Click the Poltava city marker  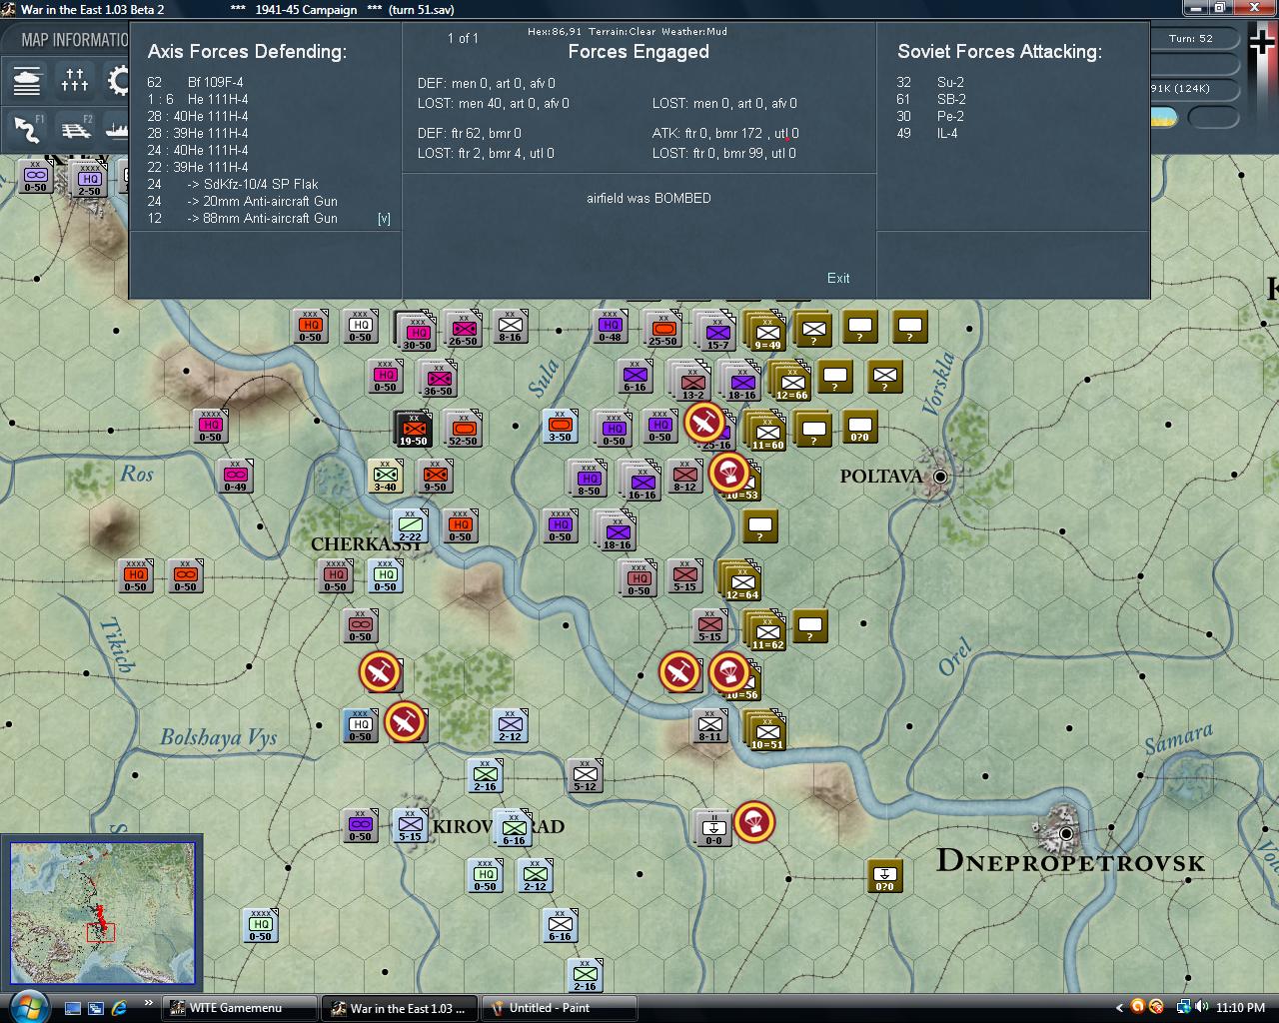[939, 478]
